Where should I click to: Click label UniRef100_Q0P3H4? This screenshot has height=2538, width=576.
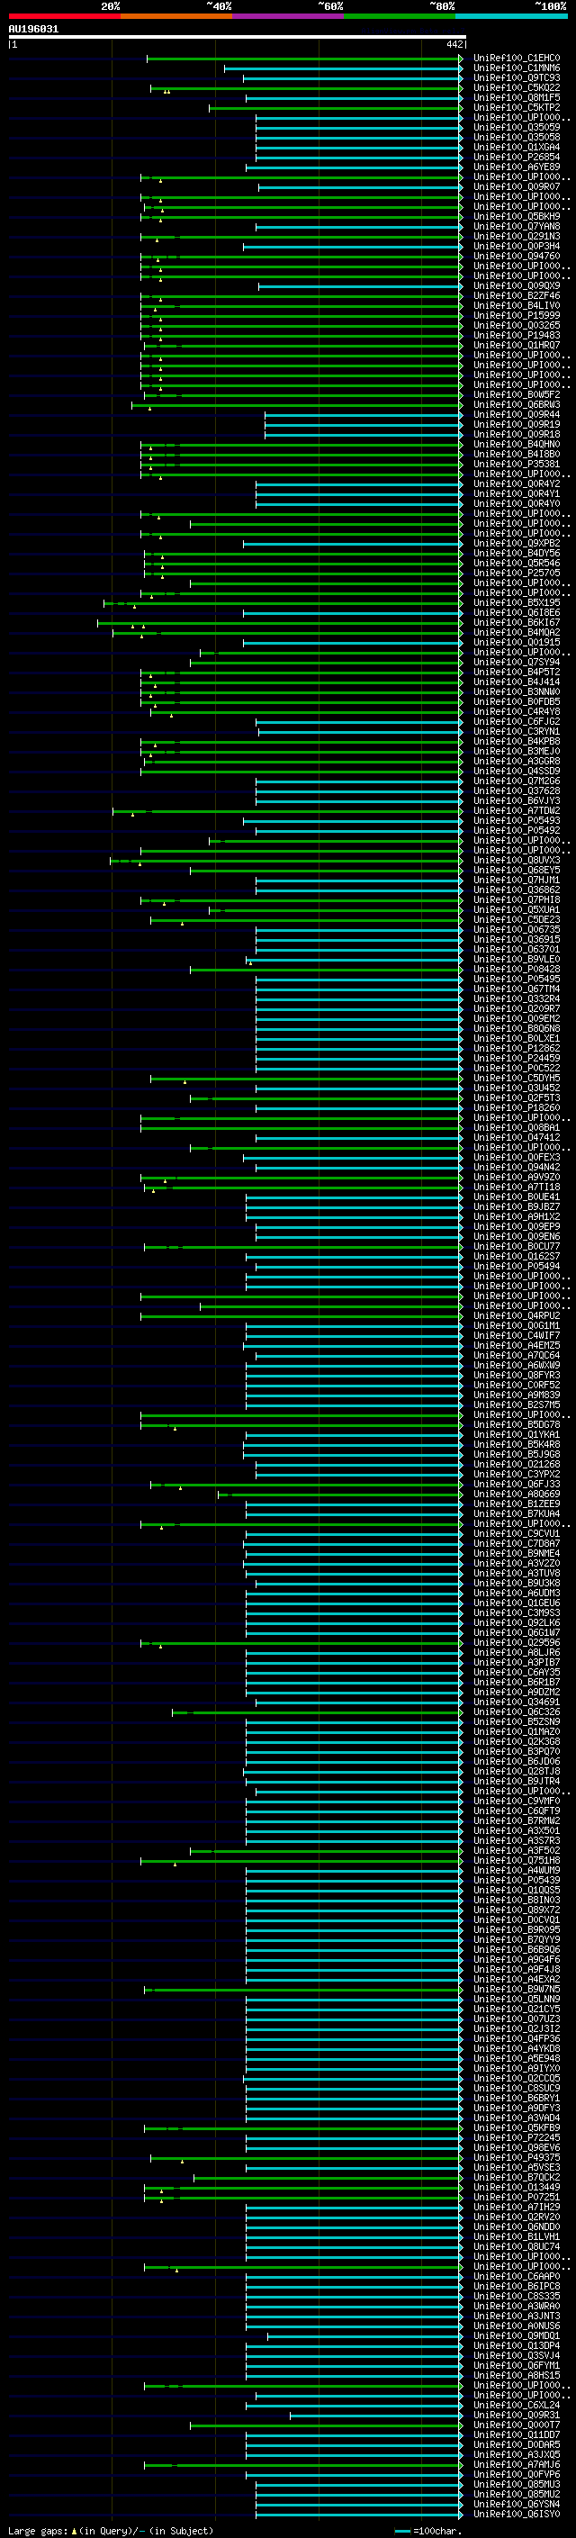pos(516,247)
